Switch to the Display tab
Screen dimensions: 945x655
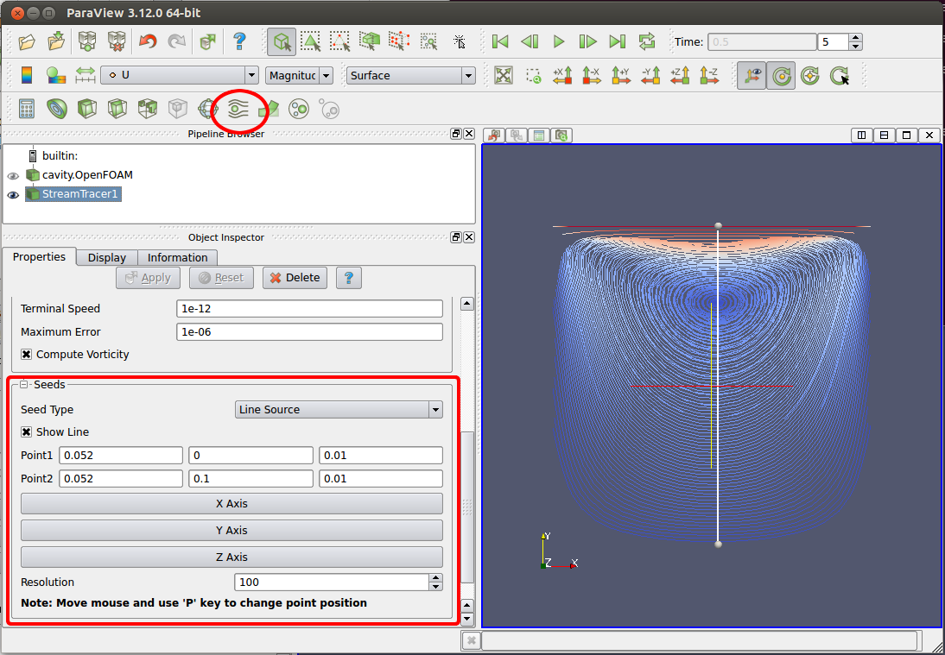106,257
